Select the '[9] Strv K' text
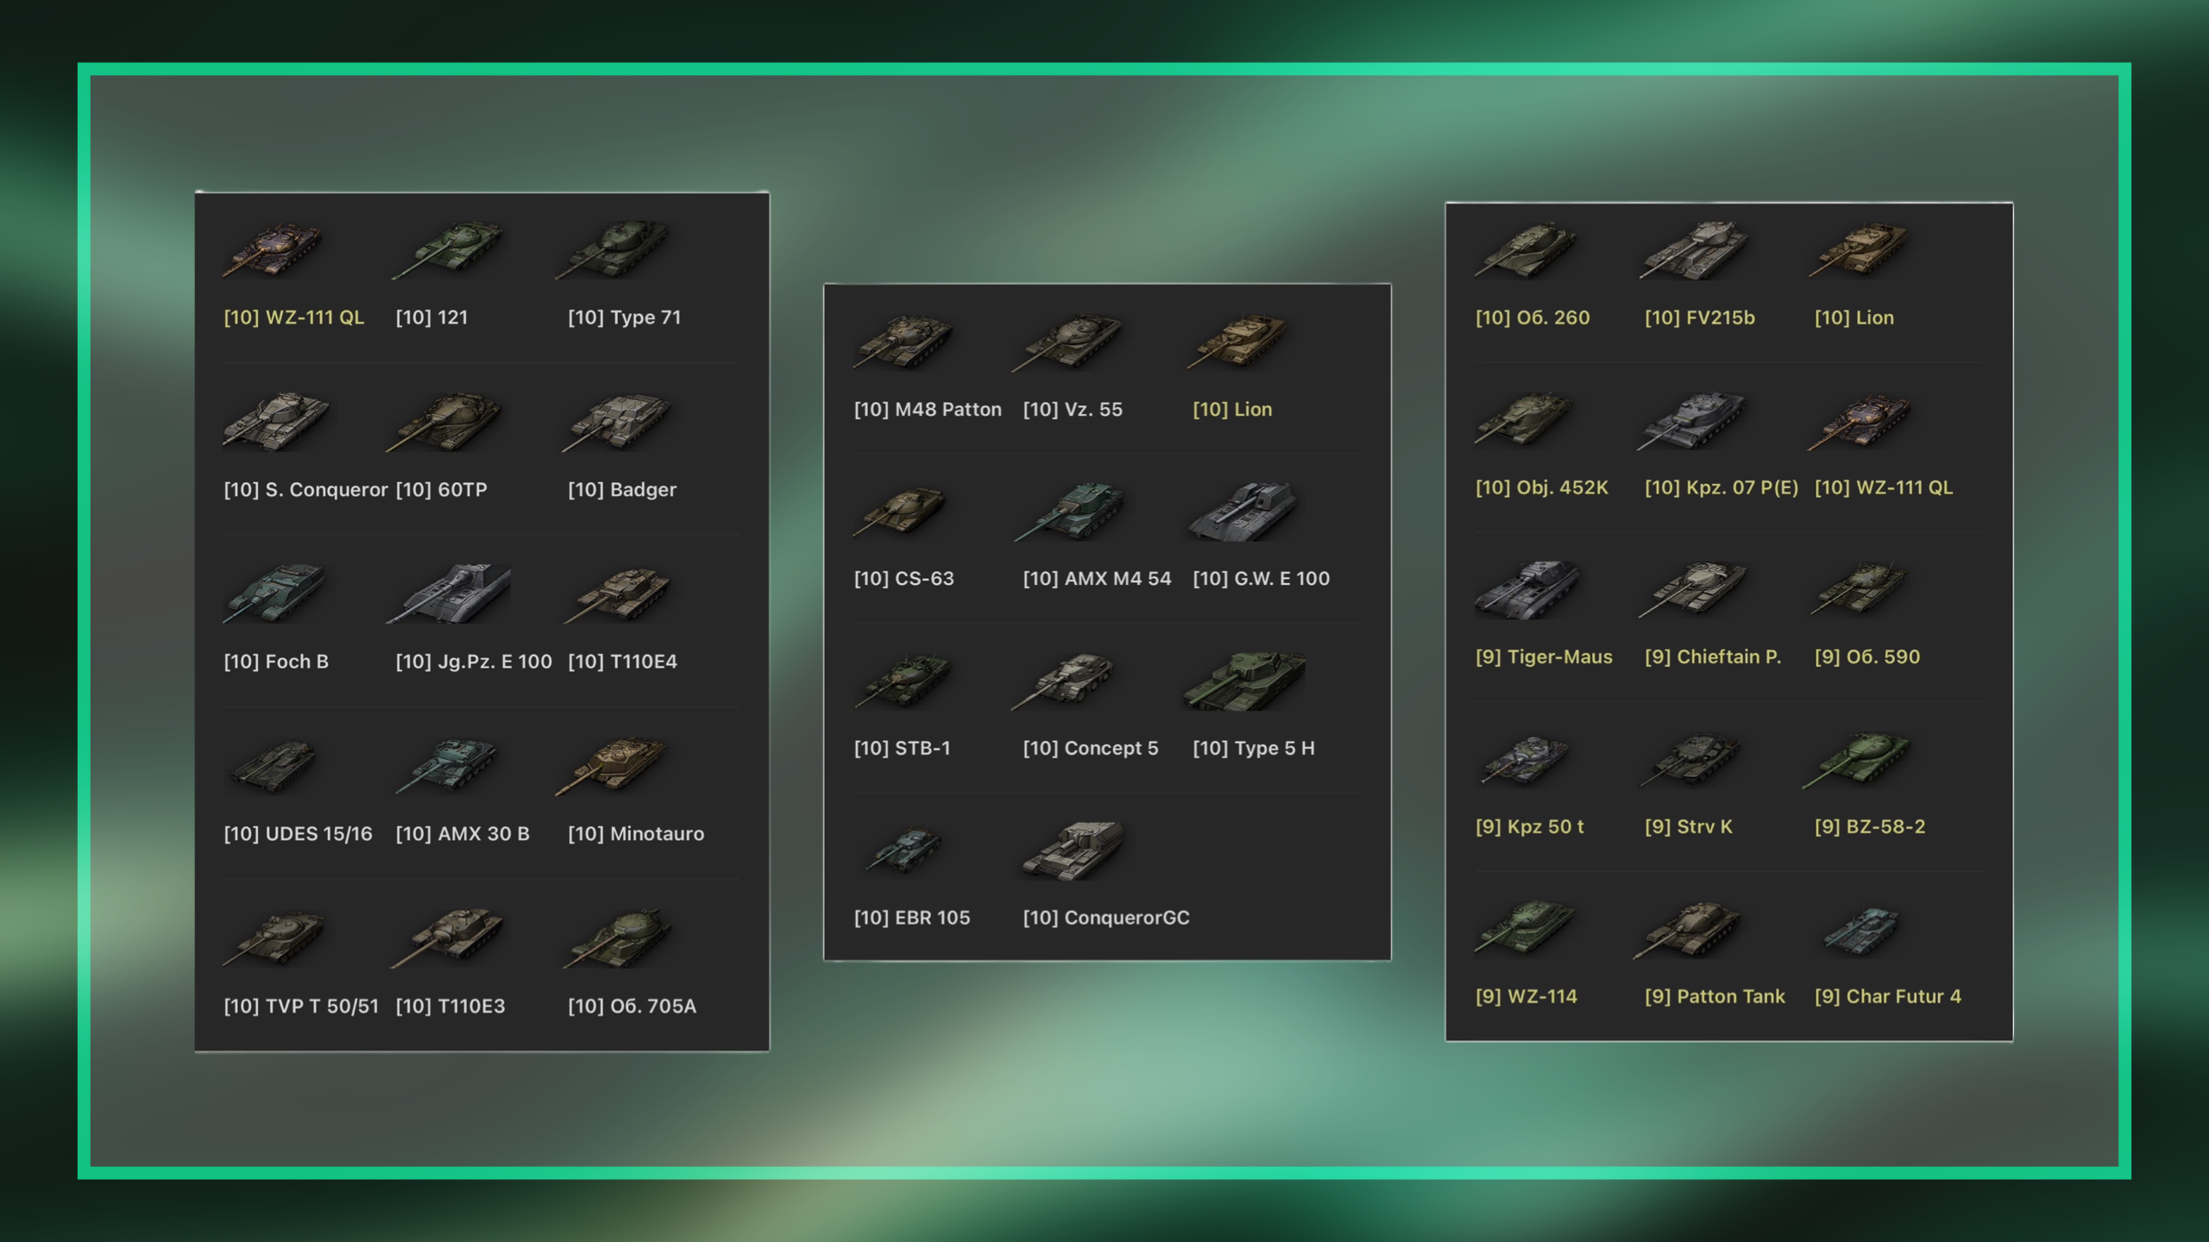The width and height of the screenshot is (2209, 1242). pyautogui.click(x=1688, y=827)
